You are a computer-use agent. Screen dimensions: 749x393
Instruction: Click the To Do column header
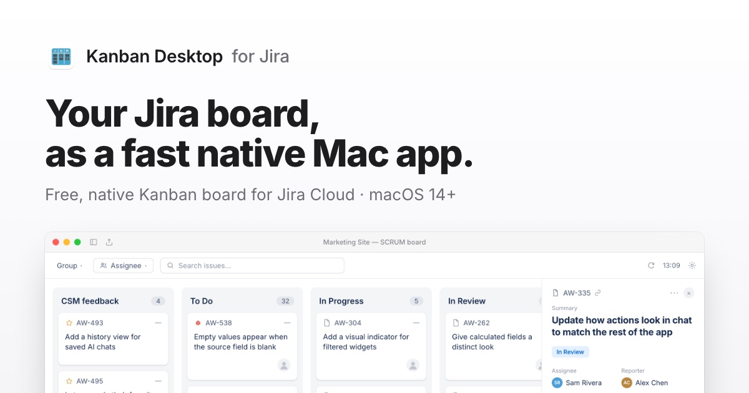(202, 301)
